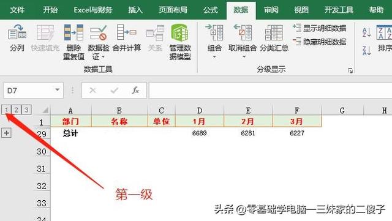Select column E header

[x=248, y=110]
